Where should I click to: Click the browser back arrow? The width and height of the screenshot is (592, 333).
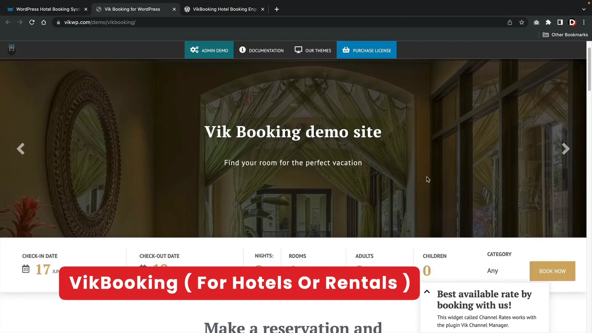point(8,22)
